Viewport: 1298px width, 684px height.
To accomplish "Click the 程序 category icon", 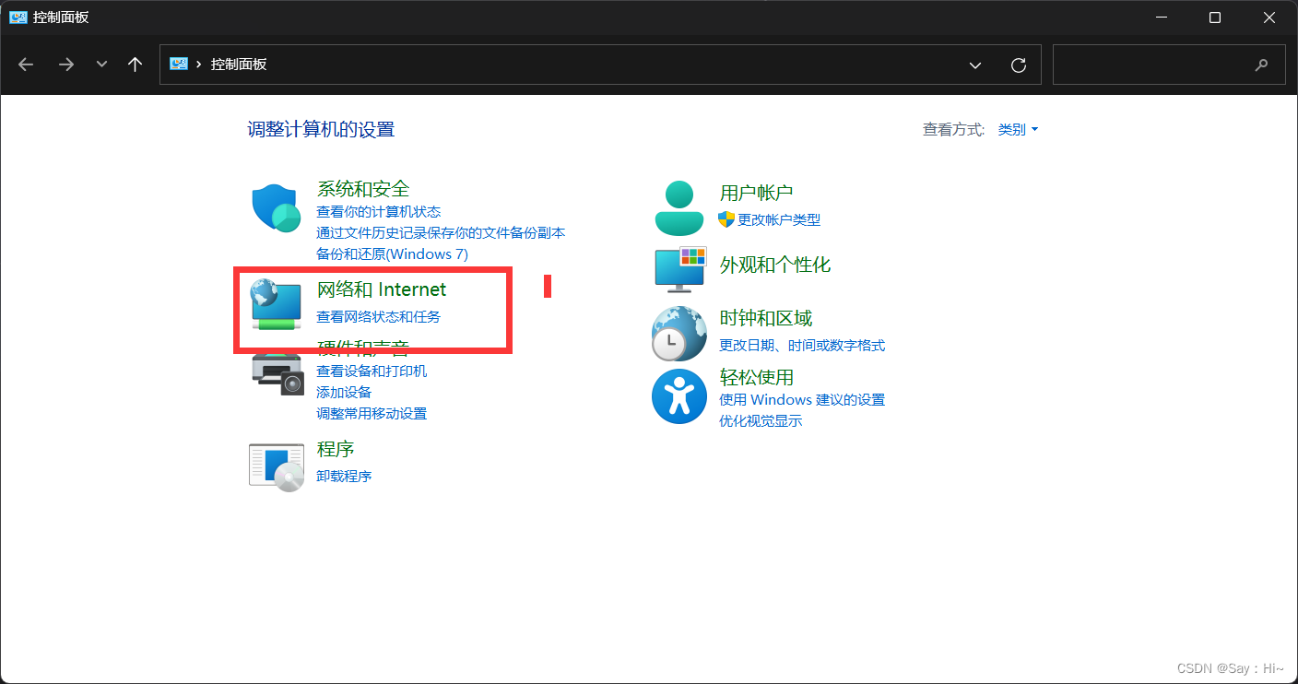I will 275,466.
